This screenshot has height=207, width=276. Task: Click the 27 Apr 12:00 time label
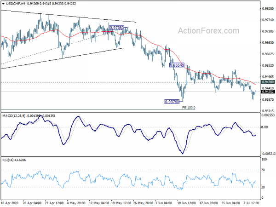click(54, 203)
